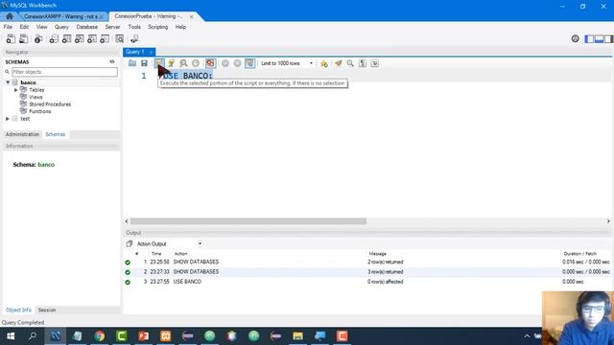Screen dimensions: 614x345
Task: Beautify the SQL with broom icon
Action: click(x=339, y=63)
